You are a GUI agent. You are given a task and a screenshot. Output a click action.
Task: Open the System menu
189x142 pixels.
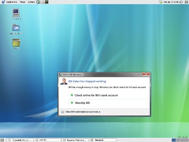(x=31, y=2)
